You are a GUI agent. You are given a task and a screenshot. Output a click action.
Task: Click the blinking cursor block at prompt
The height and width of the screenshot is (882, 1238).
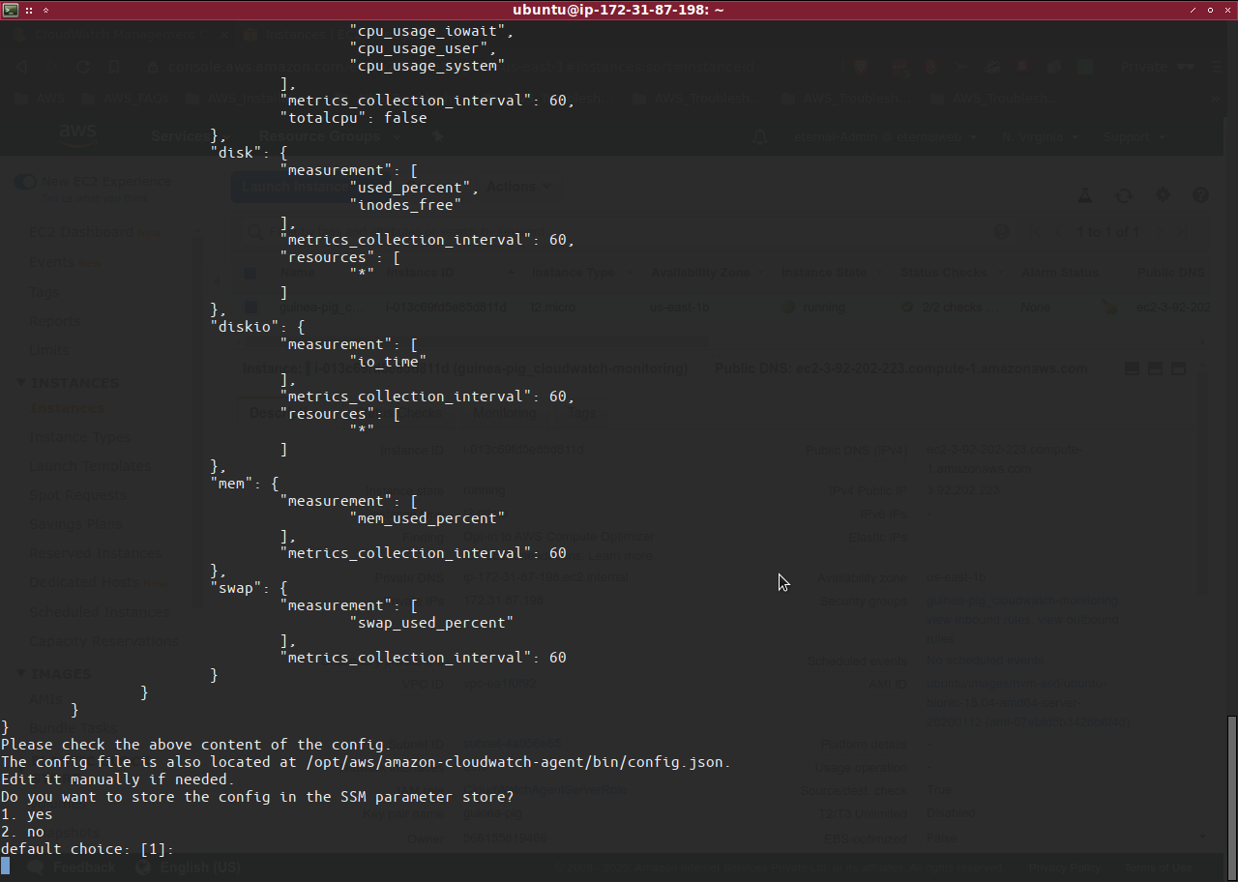point(5,866)
